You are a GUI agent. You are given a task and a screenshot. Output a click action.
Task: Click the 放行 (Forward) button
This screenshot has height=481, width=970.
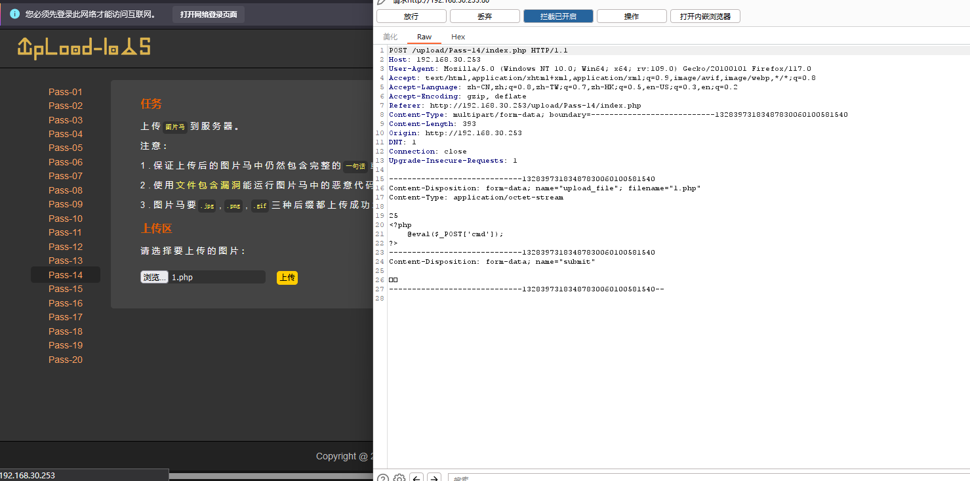(411, 16)
